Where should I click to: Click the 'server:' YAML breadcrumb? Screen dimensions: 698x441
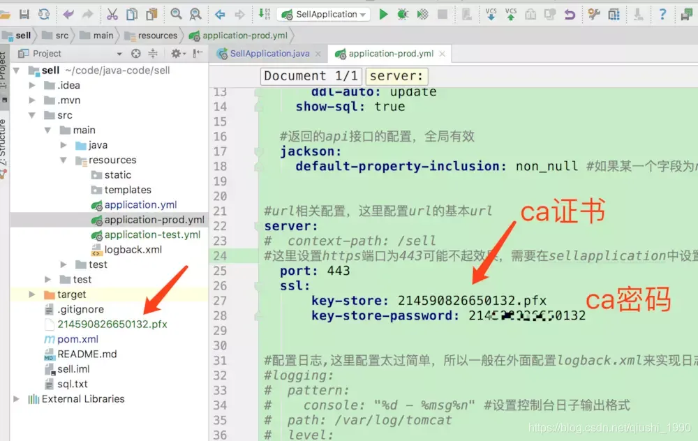click(396, 76)
